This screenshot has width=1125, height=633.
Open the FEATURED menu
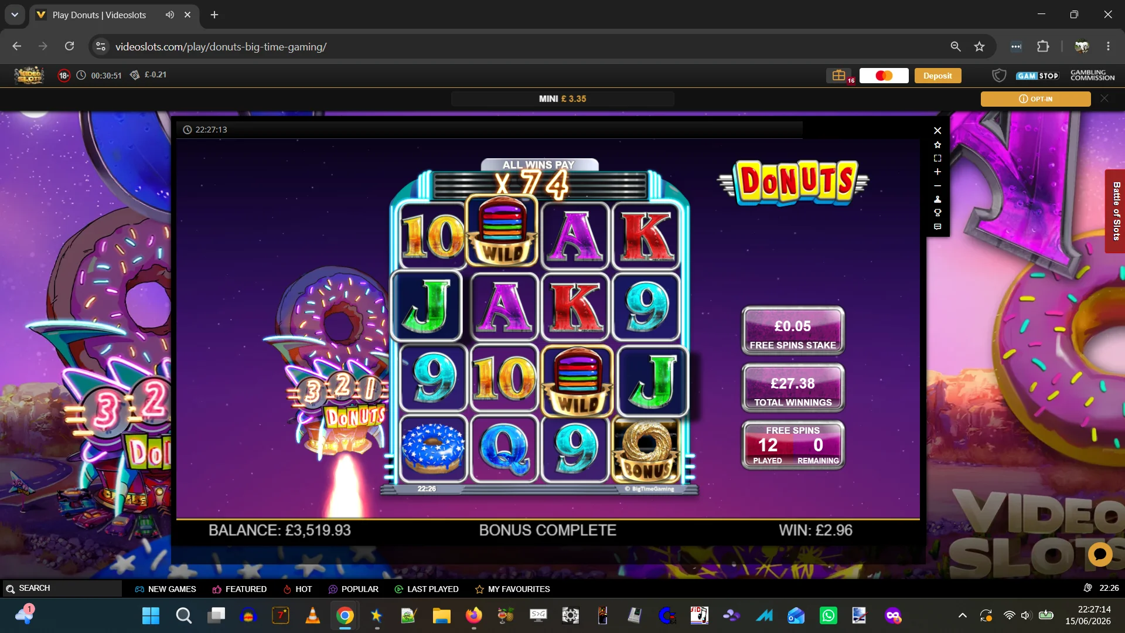tap(239, 589)
